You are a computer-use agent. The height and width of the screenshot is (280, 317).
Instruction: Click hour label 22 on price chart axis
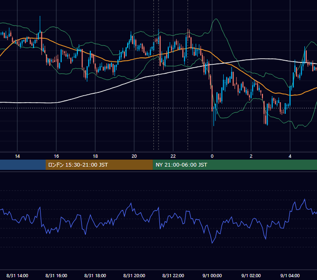pyautogui.click(x=173, y=156)
